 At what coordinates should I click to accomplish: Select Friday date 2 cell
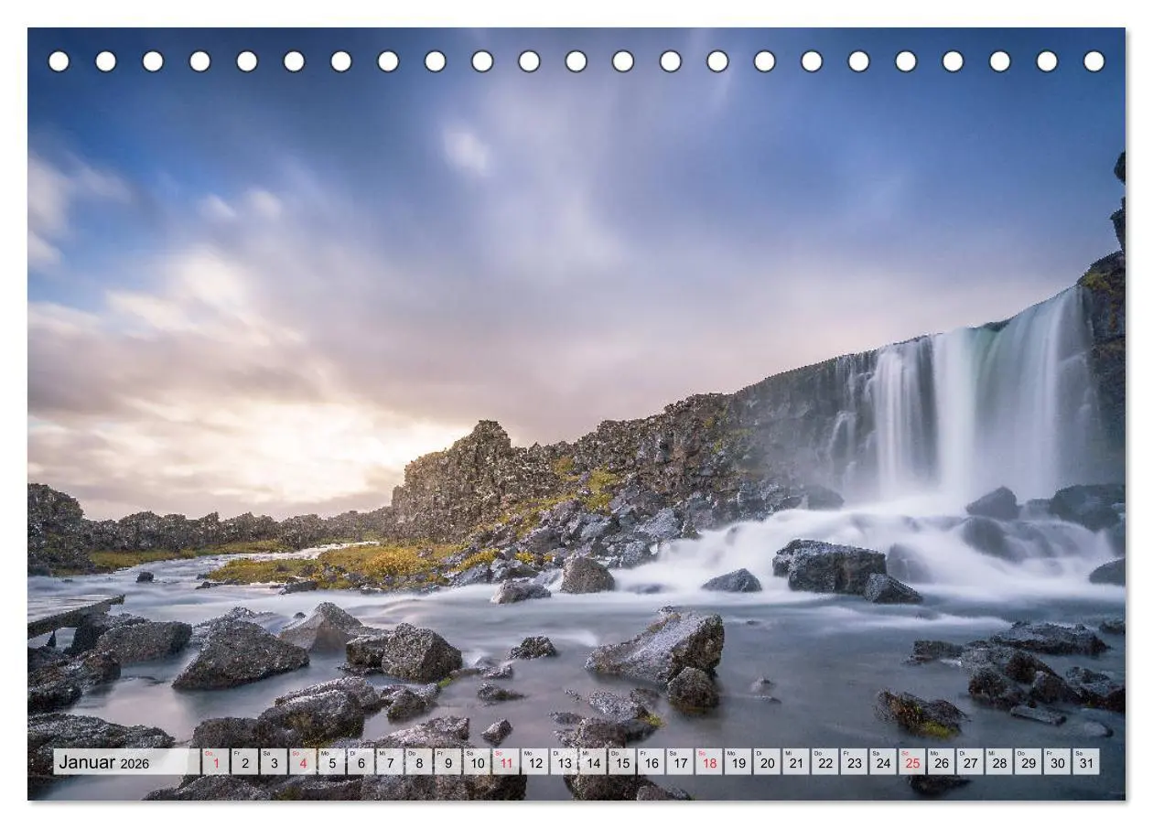[x=245, y=762]
